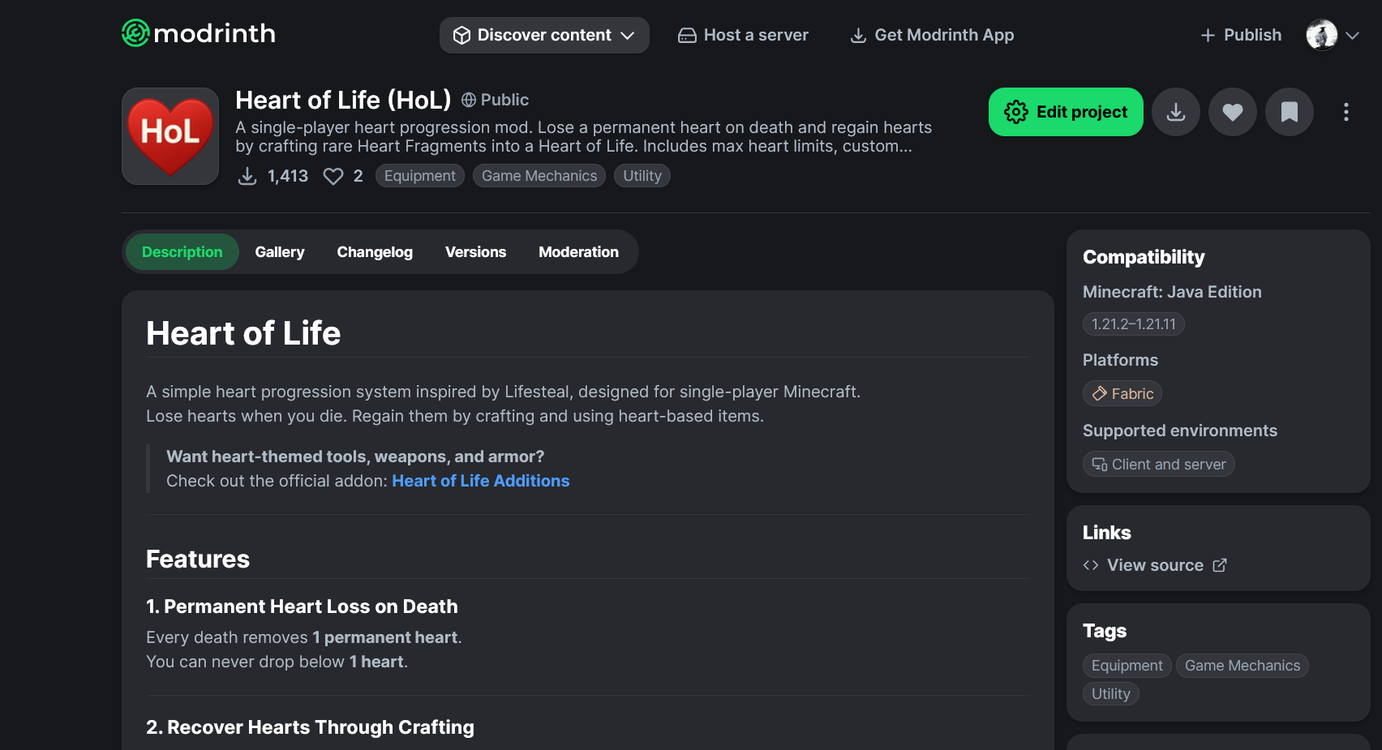The image size is (1382, 750).
Task: Select the Moderation tab
Action: point(578,252)
